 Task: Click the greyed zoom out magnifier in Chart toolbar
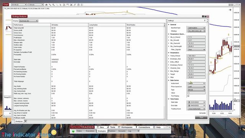click(57, 5)
